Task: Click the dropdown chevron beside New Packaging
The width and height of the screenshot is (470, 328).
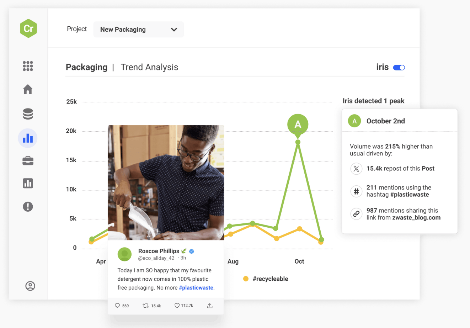Action: pos(174,30)
